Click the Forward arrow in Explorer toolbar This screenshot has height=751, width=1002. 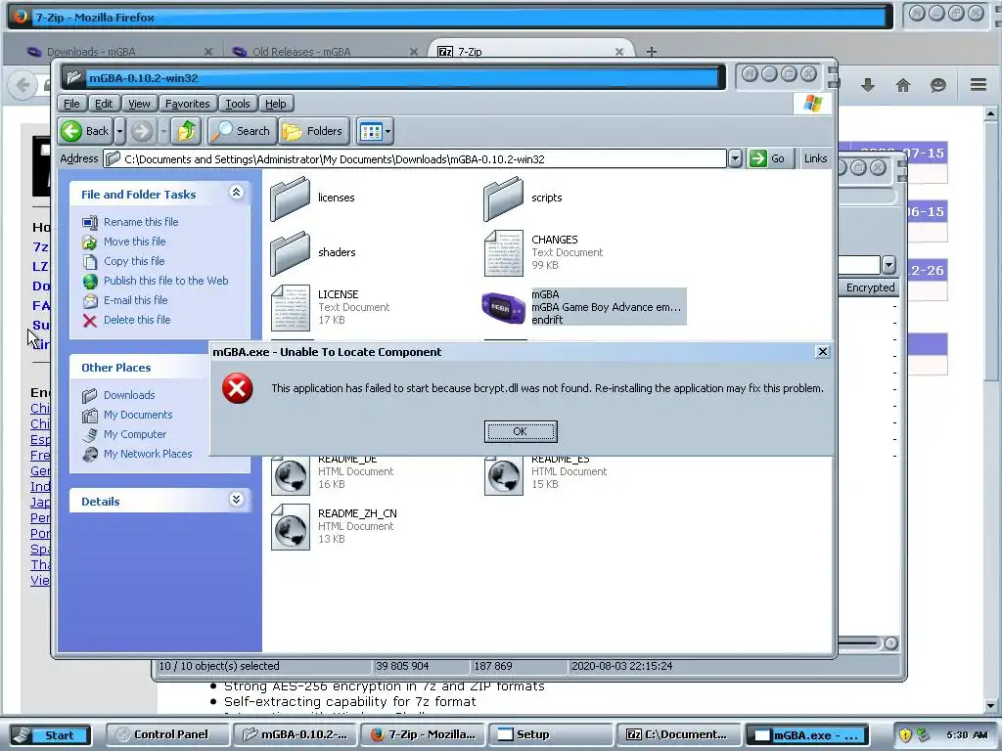[x=142, y=131]
